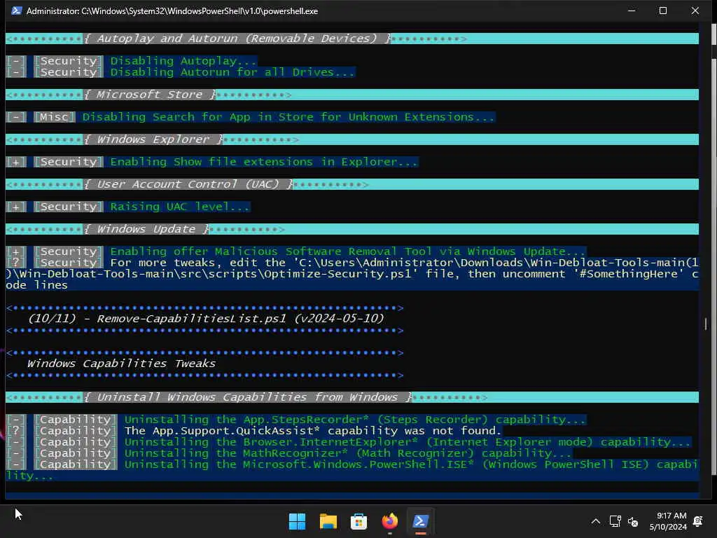Click 'Disabling Search for App in Store' line
Image resolution: width=717 pixels, height=538 pixels.
pos(288,117)
